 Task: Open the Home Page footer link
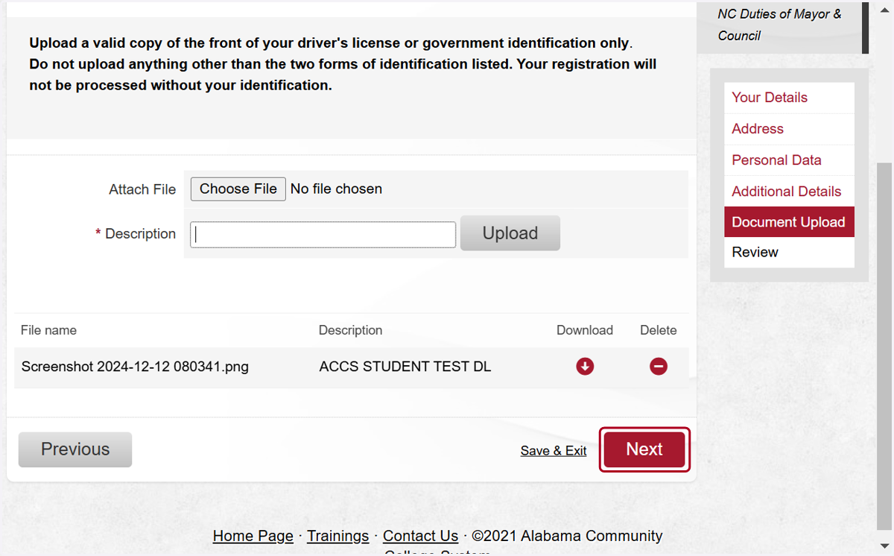(x=253, y=536)
